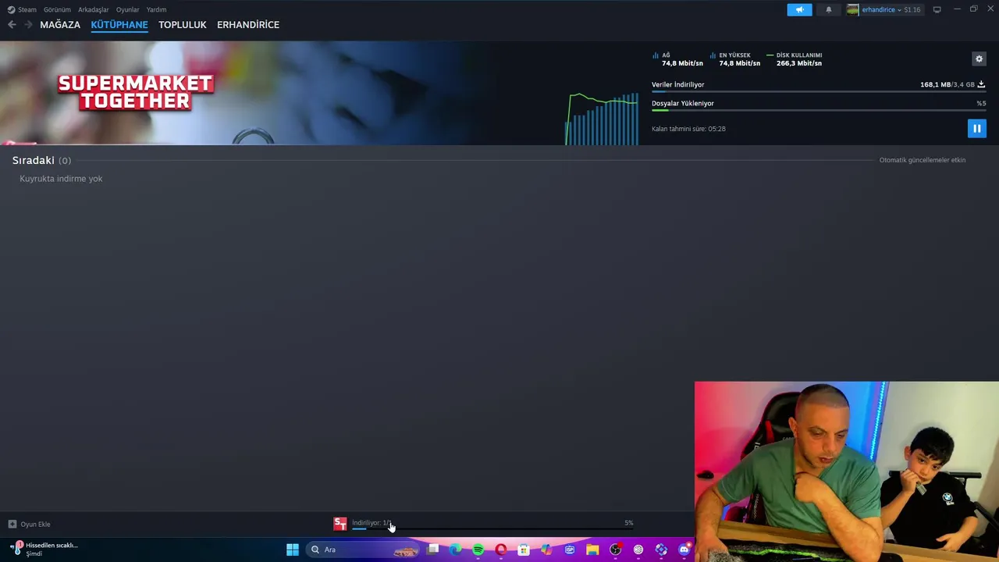Click the Sıradaki queue heading
999x562 pixels.
(x=41, y=160)
